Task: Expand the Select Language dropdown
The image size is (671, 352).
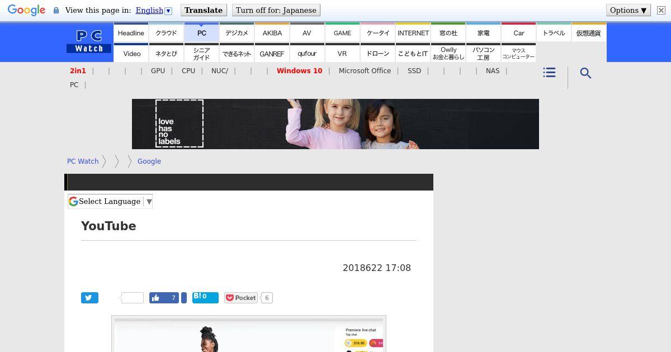Action: (110, 201)
